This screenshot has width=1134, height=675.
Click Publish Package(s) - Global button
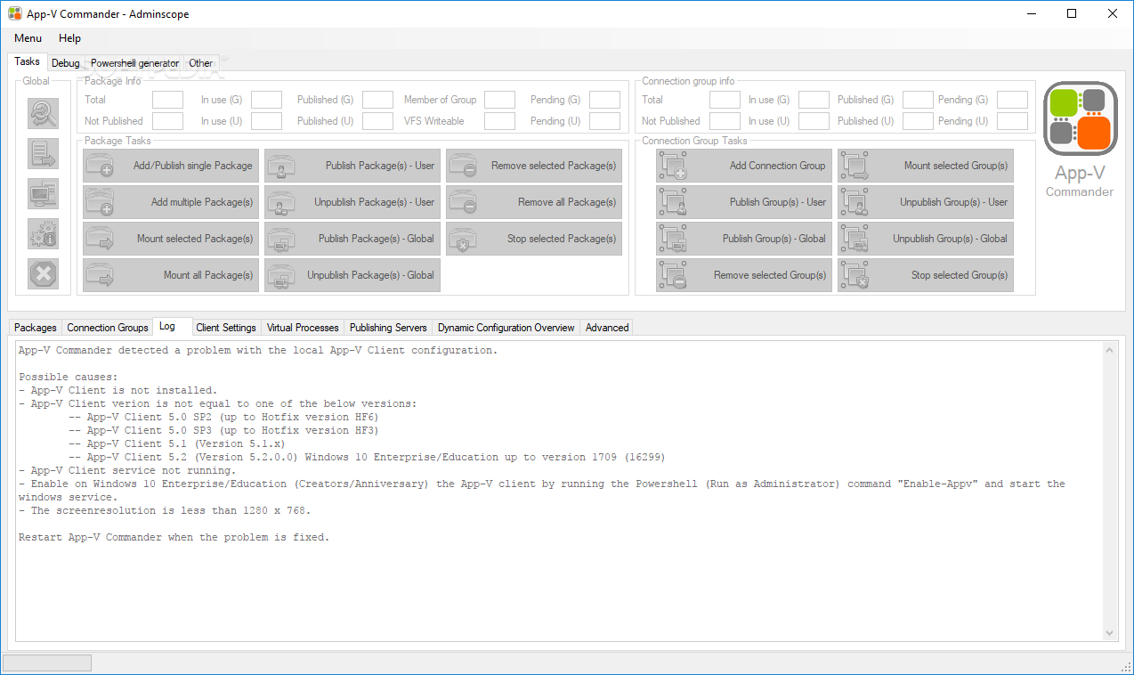point(352,239)
